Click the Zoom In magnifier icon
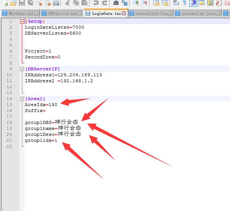 tap(136, 3)
